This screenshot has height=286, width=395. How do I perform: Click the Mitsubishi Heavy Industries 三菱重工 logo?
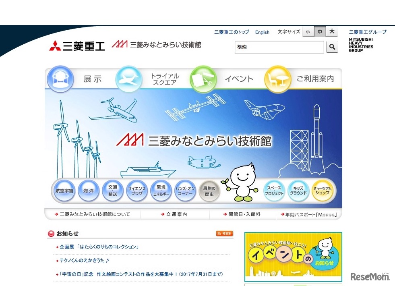click(x=77, y=46)
